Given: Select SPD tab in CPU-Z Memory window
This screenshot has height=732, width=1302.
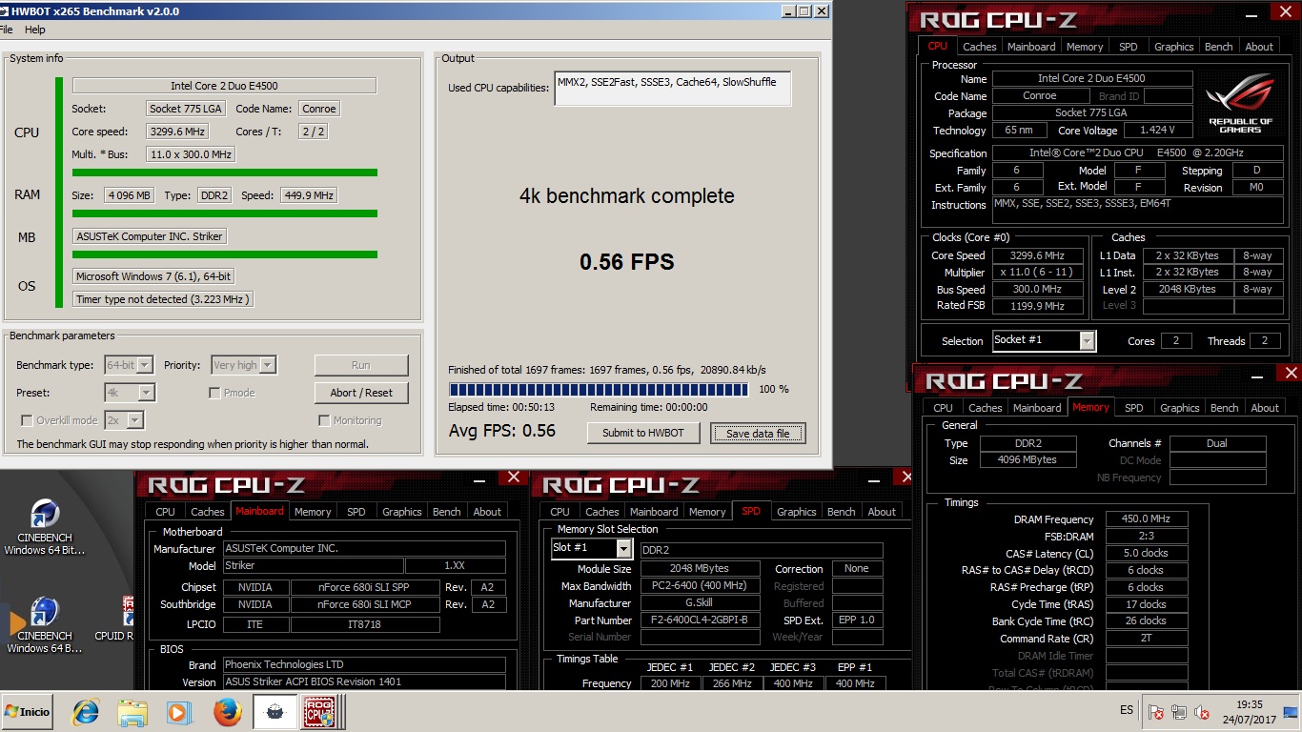Looking at the screenshot, I should 1133,408.
